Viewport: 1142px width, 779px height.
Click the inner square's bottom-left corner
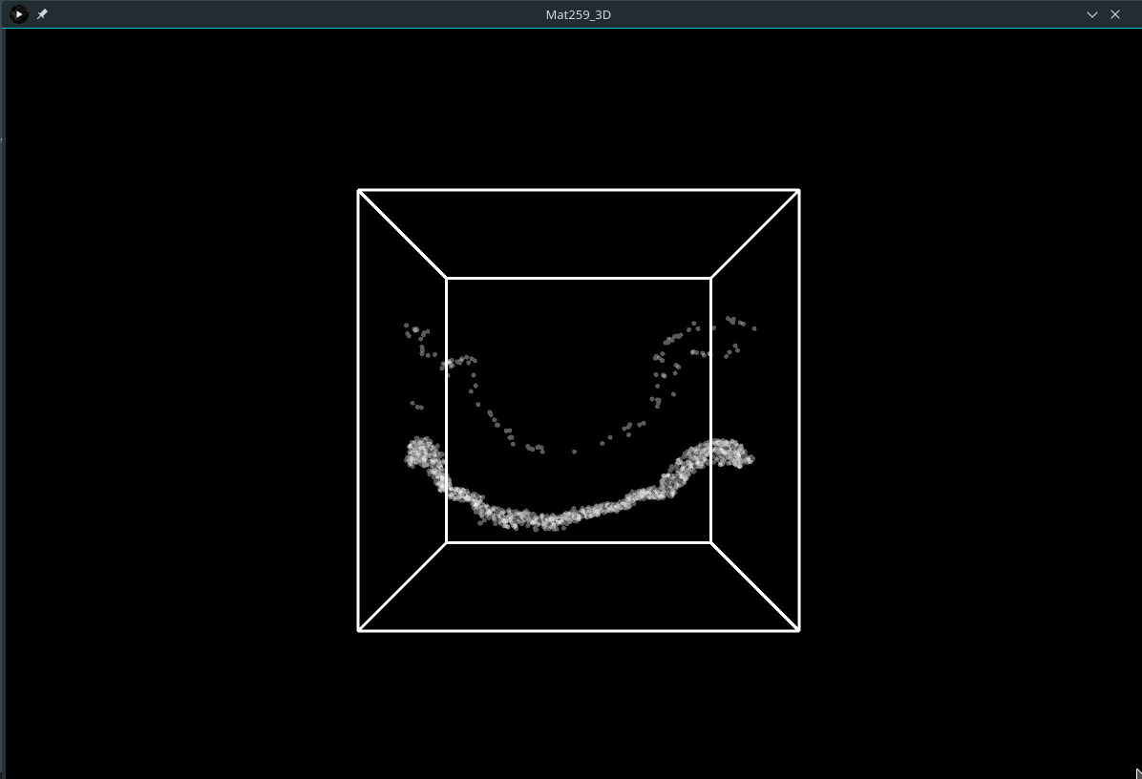tap(447, 542)
